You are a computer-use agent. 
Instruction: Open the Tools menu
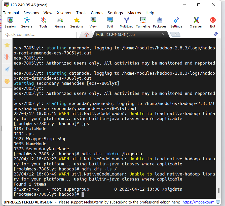click(81, 13)
